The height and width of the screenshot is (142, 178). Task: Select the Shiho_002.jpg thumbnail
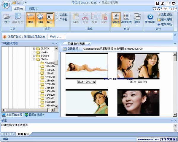[x=138, y=66]
